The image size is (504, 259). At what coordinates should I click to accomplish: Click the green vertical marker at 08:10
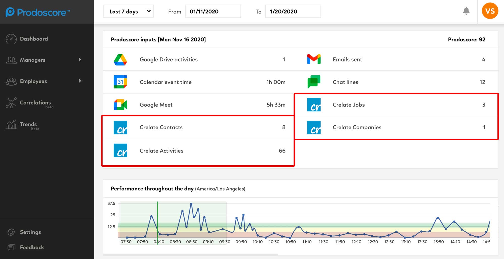pos(157,223)
